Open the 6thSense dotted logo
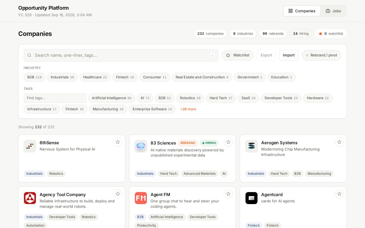 point(30,146)
